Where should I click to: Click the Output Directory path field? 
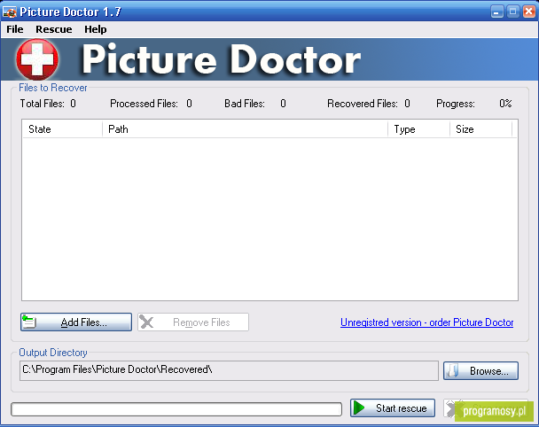229,370
